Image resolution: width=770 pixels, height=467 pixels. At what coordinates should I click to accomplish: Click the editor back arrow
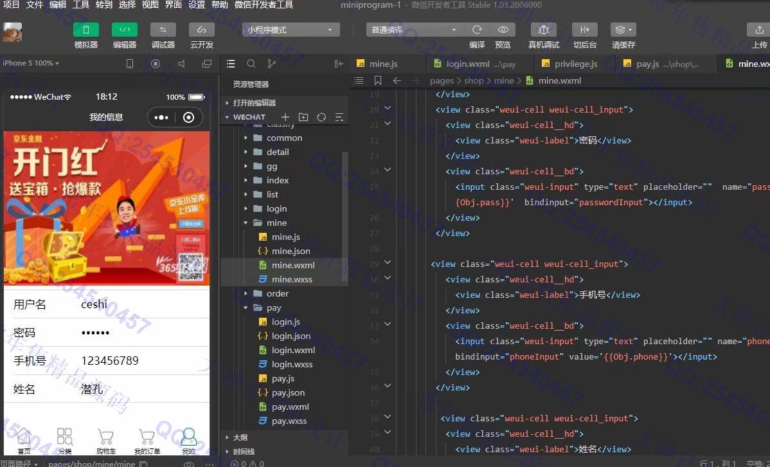(397, 80)
